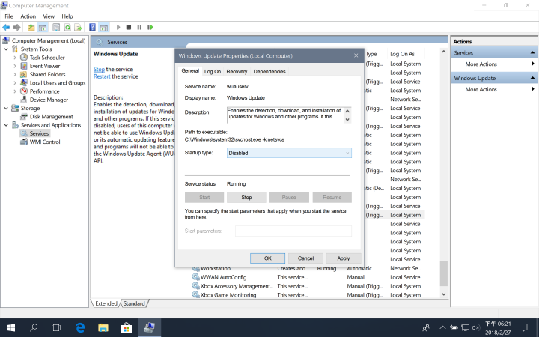Viewport: 539px width, 337px height.
Task: Select Shared Folders in the tree
Action: click(47, 74)
